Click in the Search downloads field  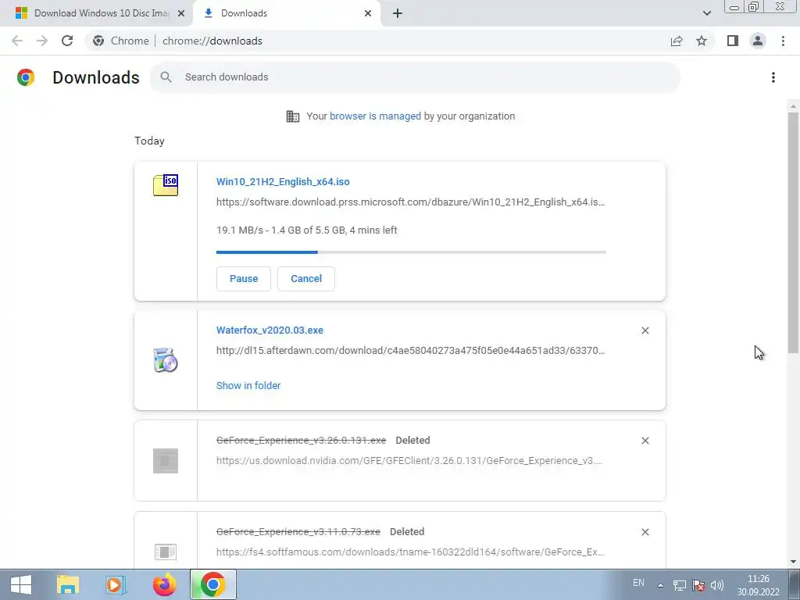click(415, 77)
